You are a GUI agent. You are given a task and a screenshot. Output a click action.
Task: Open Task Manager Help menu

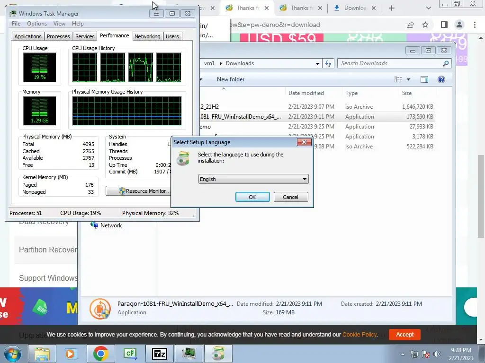[x=78, y=24]
